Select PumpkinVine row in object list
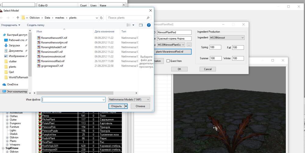The height and width of the screenshot is (153, 305). point(80,134)
